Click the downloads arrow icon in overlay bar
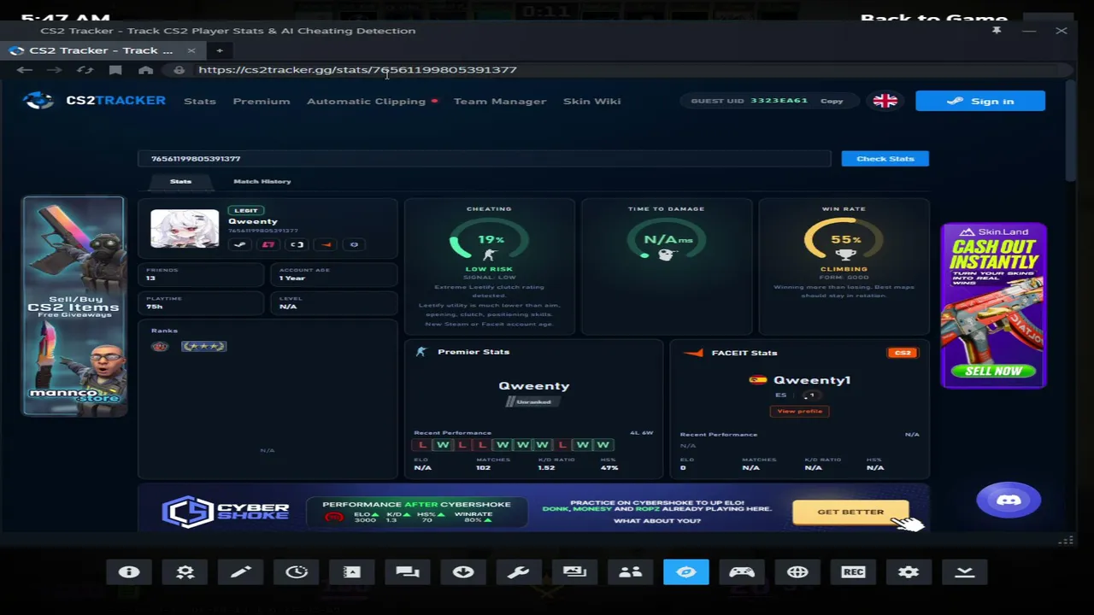 (463, 572)
